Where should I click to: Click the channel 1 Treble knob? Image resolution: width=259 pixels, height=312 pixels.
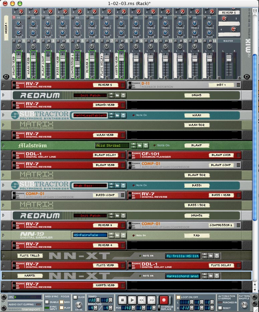click(18, 23)
